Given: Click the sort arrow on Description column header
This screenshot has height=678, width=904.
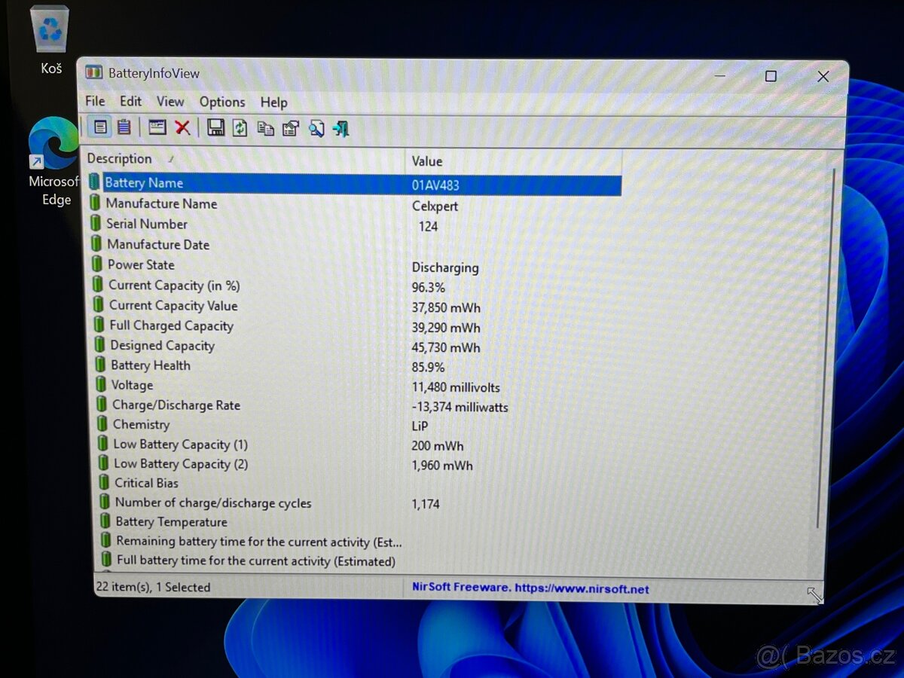Looking at the screenshot, I should pyautogui.click(x=172, y=157).
